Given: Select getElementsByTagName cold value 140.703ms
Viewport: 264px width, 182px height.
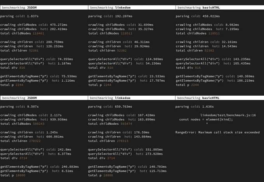Looking at the screenshot, I should [158, 167].
